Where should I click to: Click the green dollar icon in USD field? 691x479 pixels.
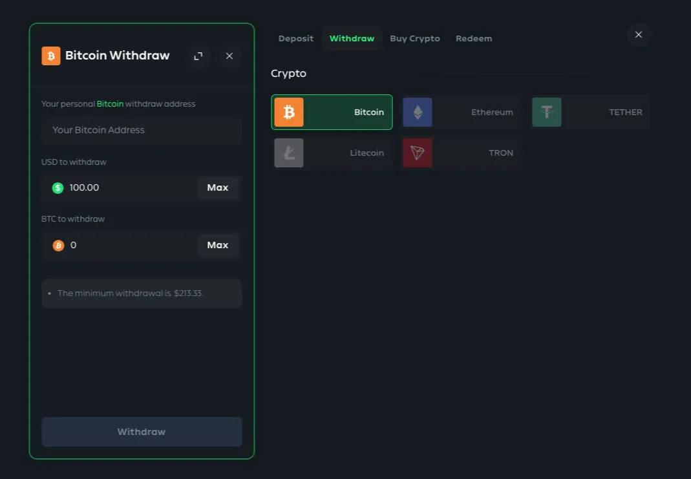click(58, 187)
